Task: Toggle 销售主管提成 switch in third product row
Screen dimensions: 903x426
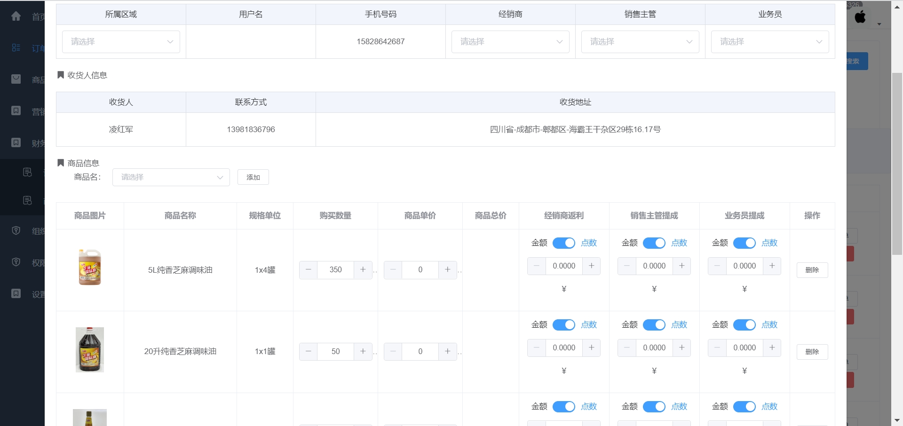Action: [654, 407]
